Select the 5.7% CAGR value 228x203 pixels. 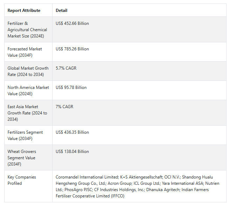coord(66,68)
